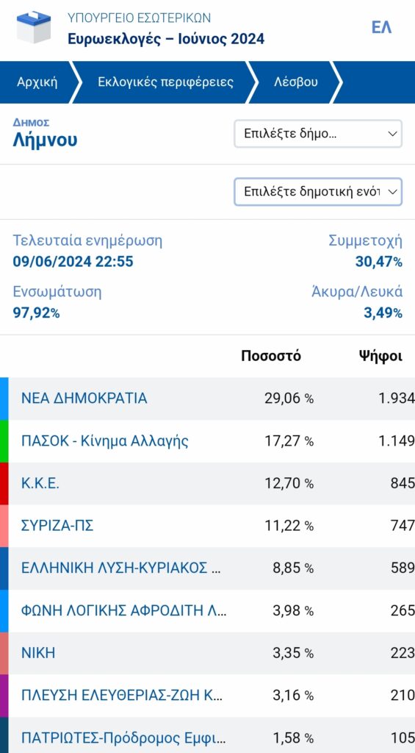415x753 pixels.
Task: Click the green ΠΑΣΟΚ color bar
Action: coord(4,441)
